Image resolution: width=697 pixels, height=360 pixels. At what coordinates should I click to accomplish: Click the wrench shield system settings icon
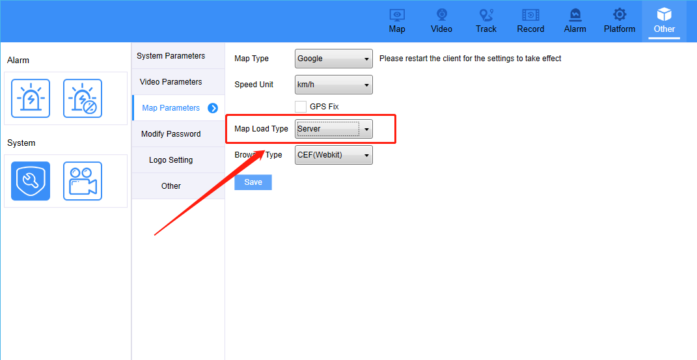[31, 181]
